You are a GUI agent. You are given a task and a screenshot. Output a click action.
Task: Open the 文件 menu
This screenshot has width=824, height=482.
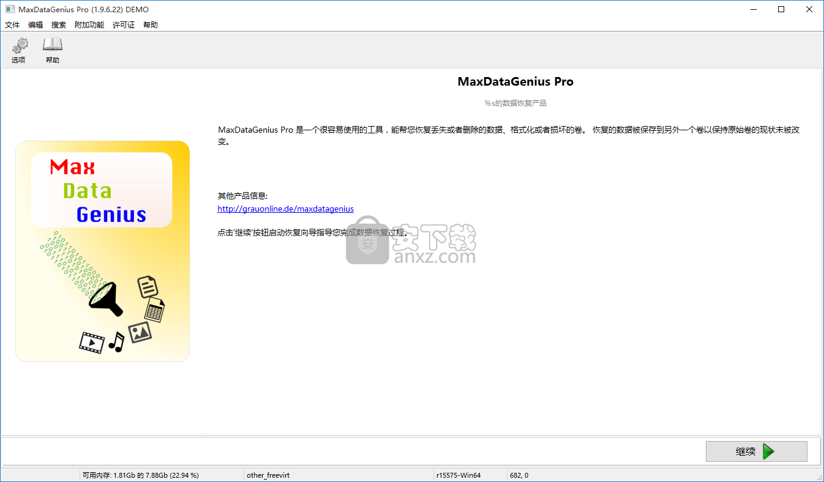coord(12,25)
